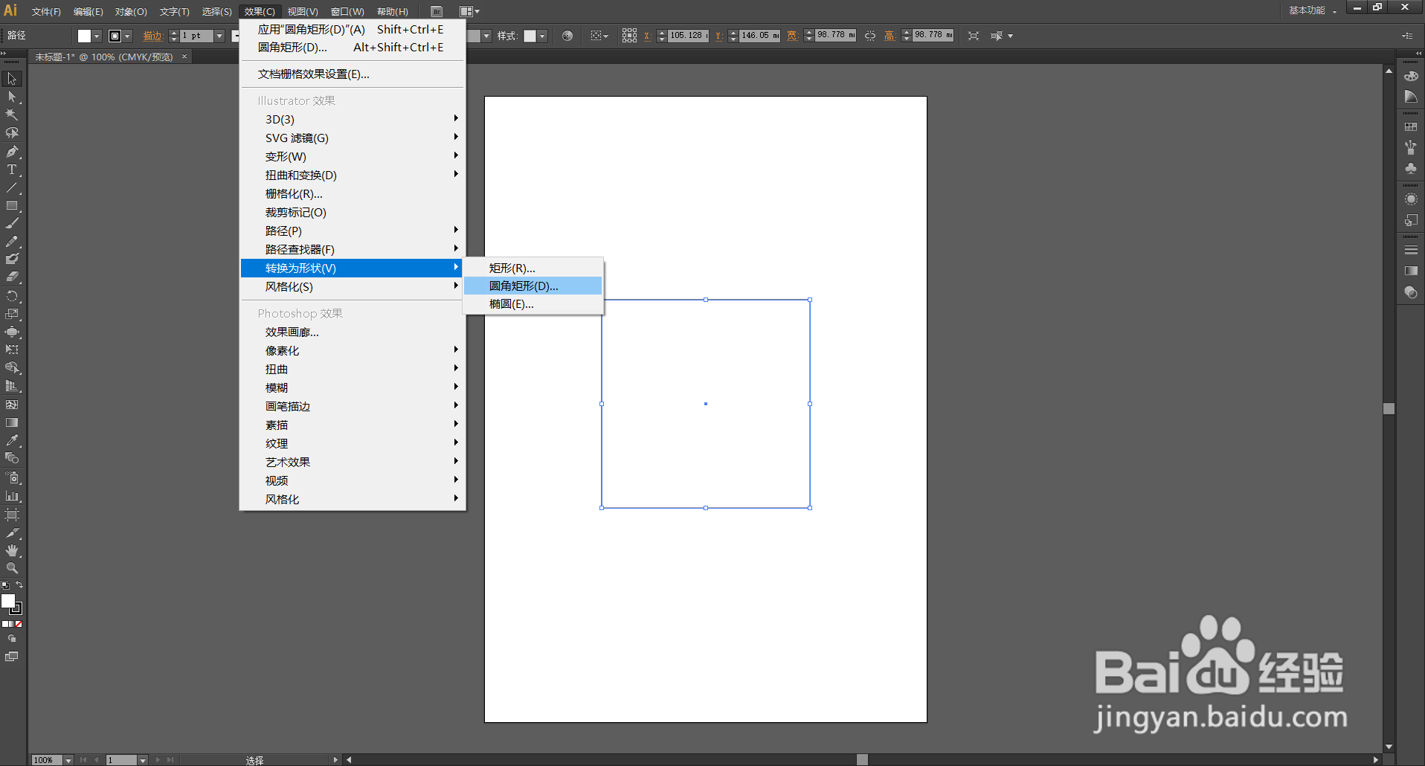This screenshot has height=766, width=1425.
Task: Apply 应用"圆角矩形(D)"(A) command
Action: [x=353, y=29]
